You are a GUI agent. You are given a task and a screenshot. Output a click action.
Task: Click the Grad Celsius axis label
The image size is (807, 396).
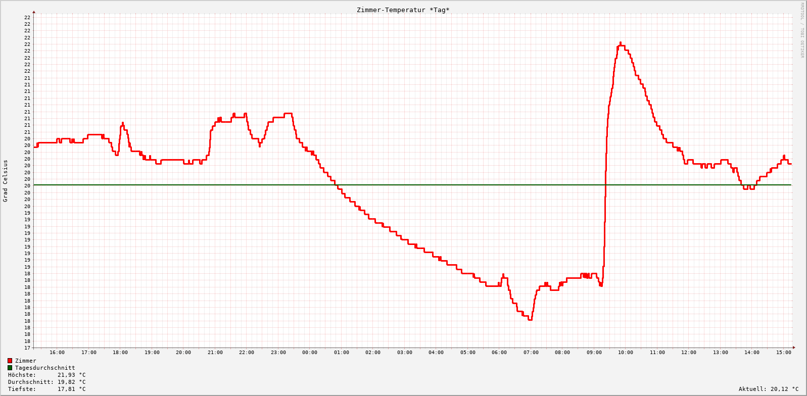click(x=6, y=181)
